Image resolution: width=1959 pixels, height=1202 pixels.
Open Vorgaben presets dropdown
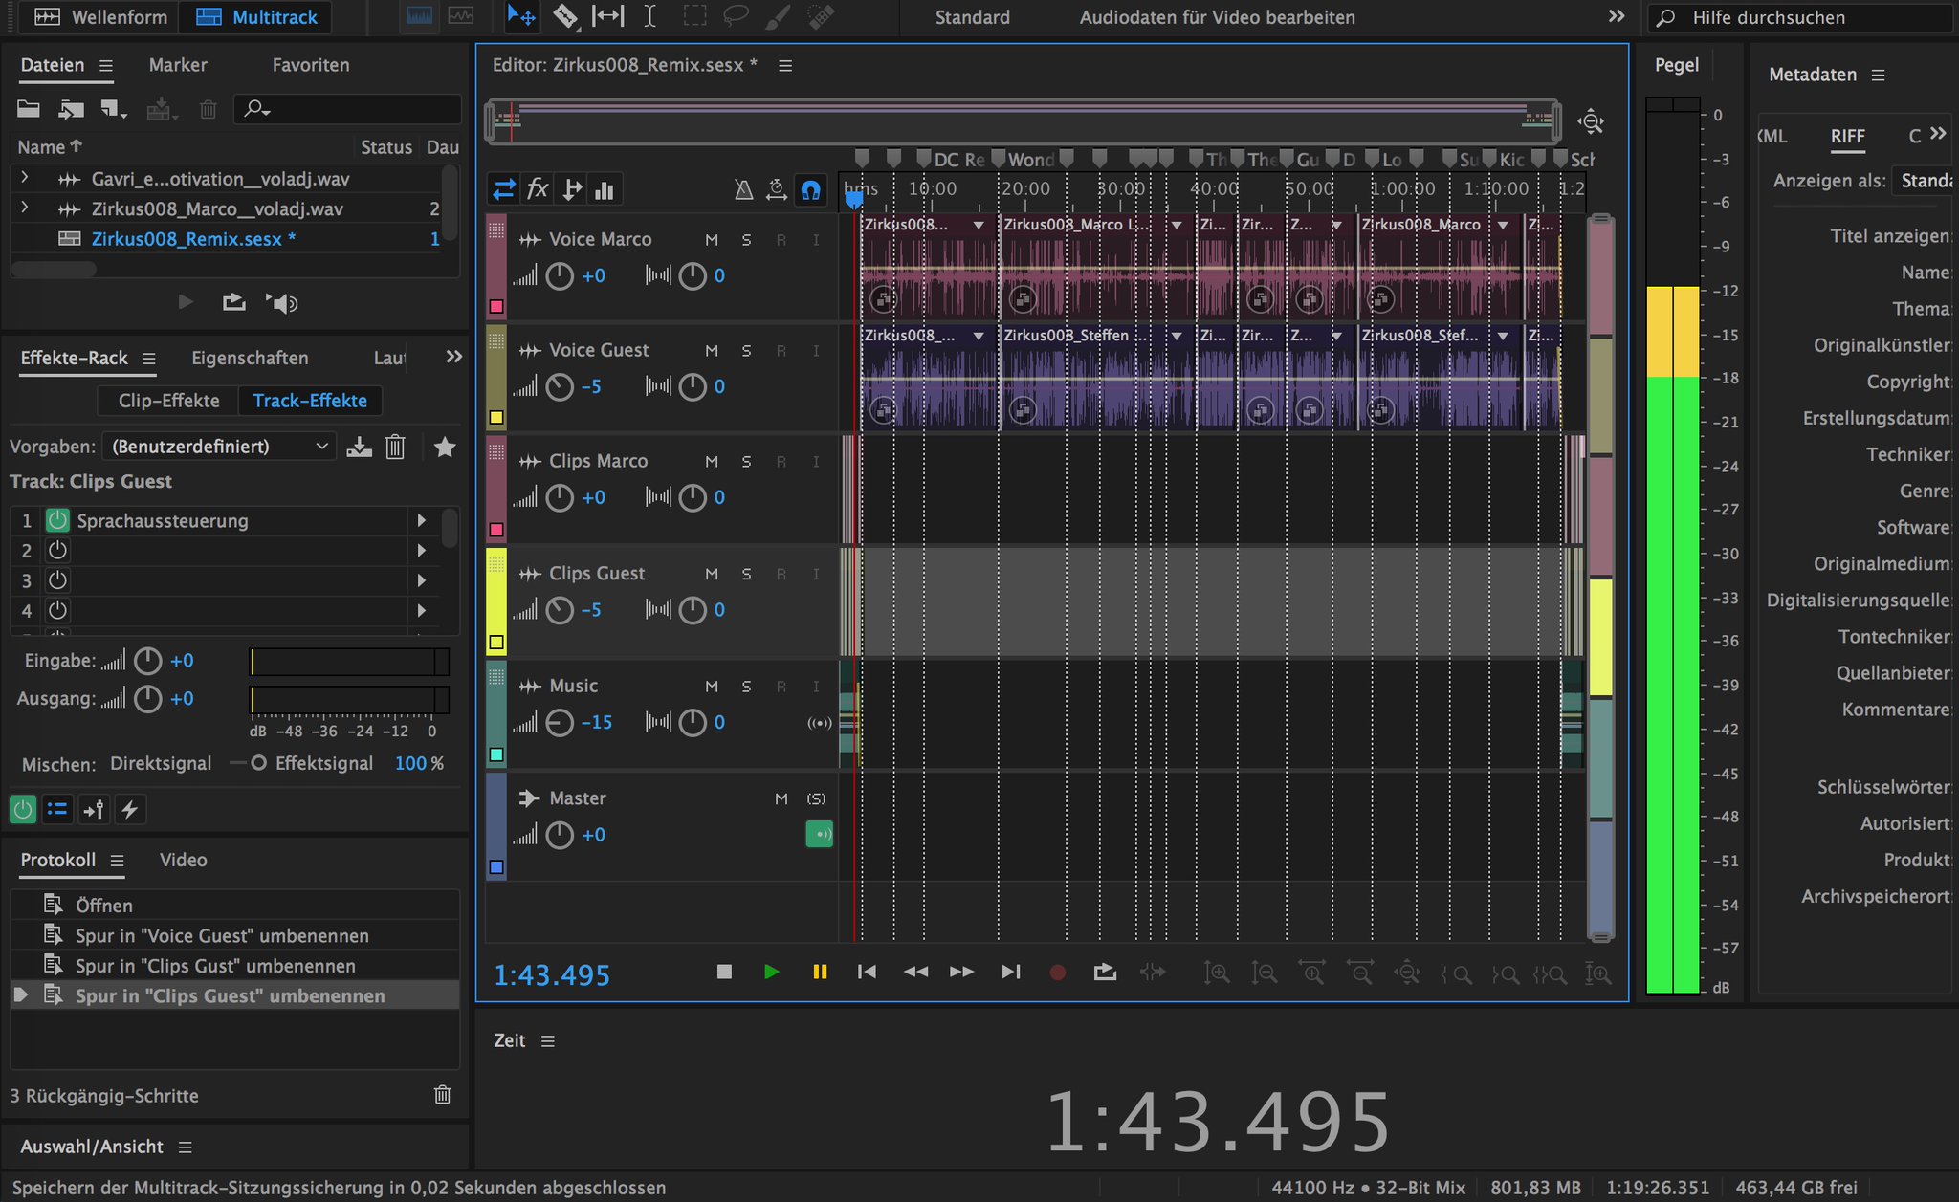219,447
